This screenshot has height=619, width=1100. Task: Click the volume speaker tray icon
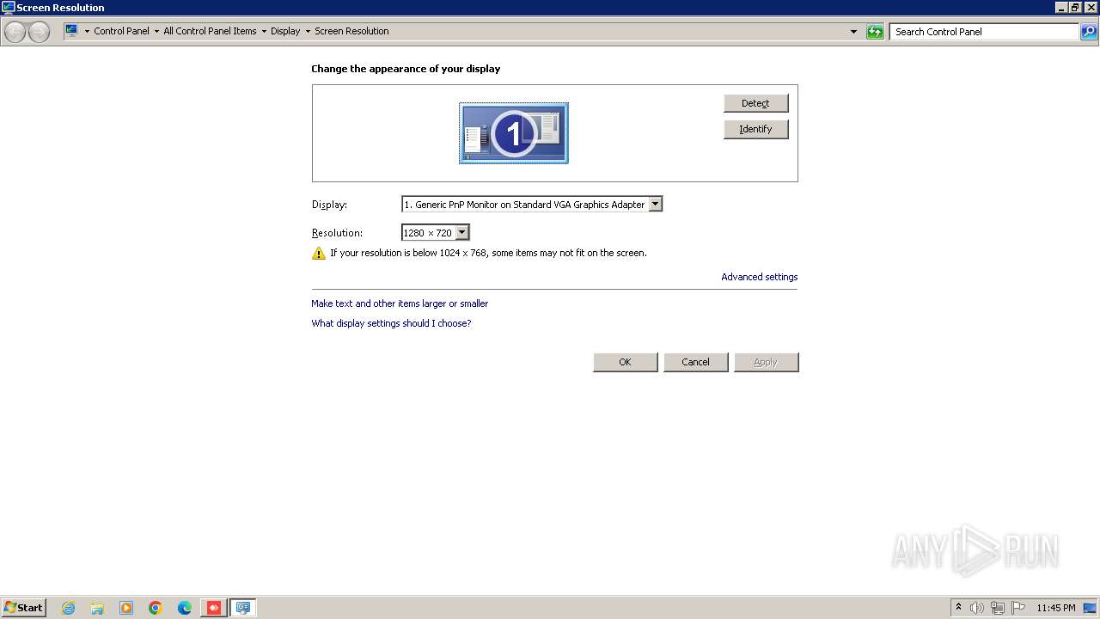pos(977,608)
